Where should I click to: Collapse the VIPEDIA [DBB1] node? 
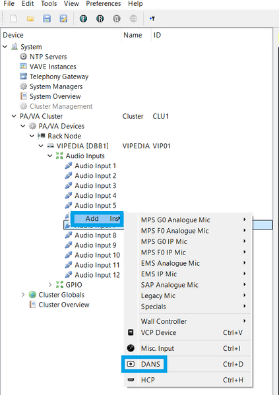[x=41, y=146]
